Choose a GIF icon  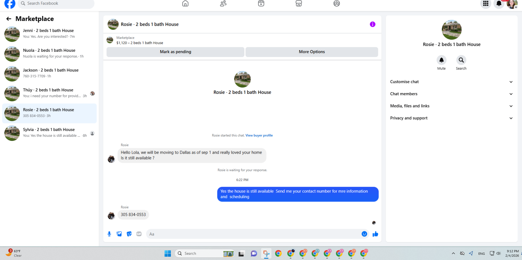139,234
